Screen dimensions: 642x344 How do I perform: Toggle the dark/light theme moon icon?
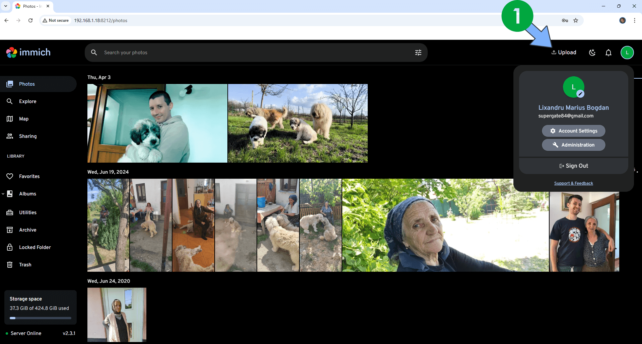pos(592,53)
